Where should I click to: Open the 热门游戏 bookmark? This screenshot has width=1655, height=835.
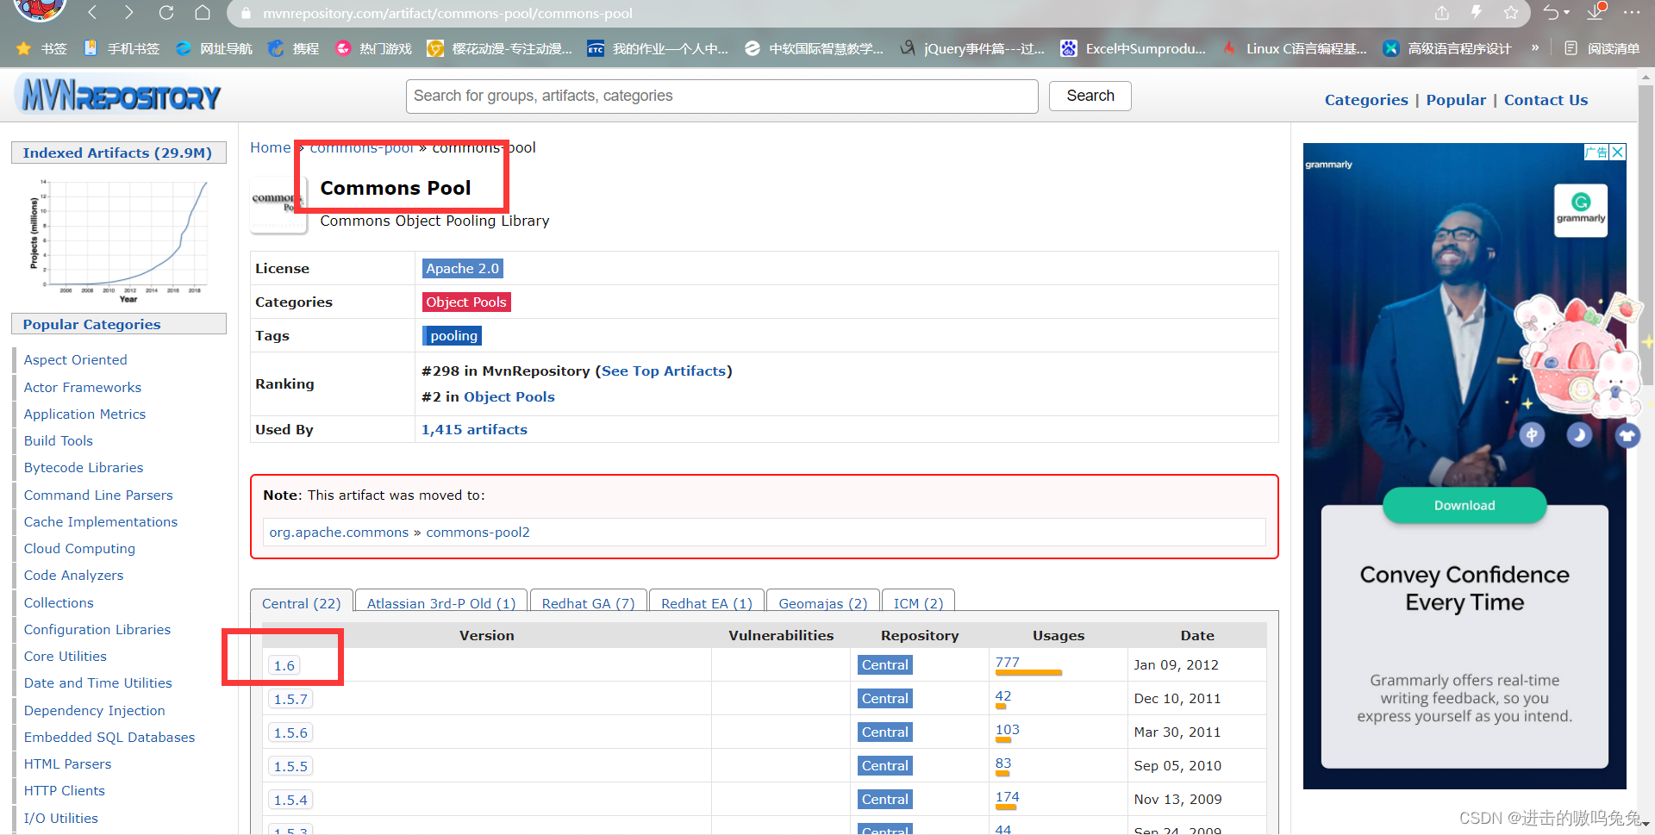pos(374,48)
